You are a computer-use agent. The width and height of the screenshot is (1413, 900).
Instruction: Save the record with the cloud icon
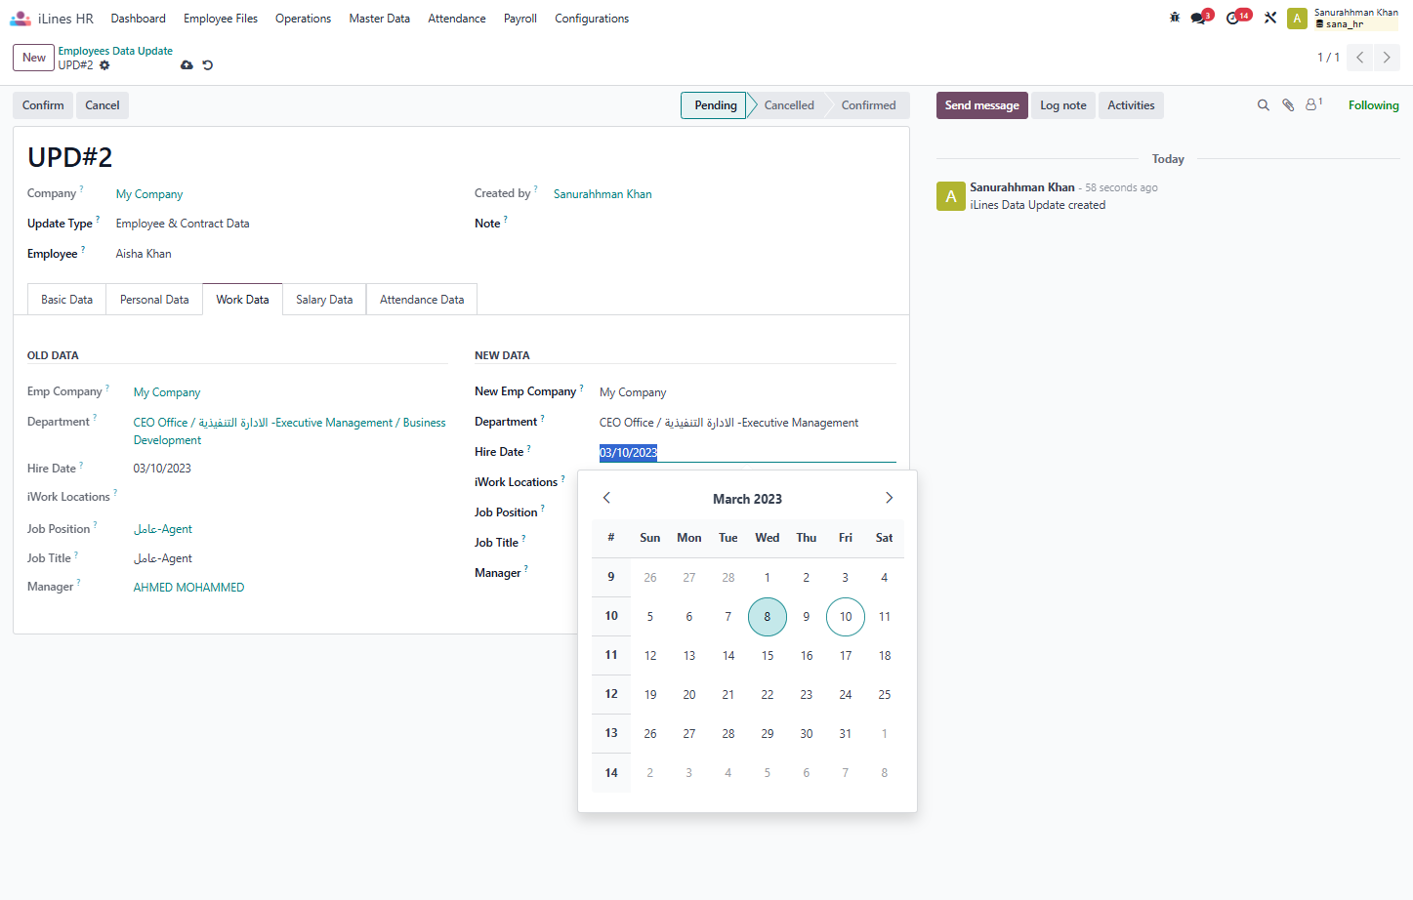point(187,65)
